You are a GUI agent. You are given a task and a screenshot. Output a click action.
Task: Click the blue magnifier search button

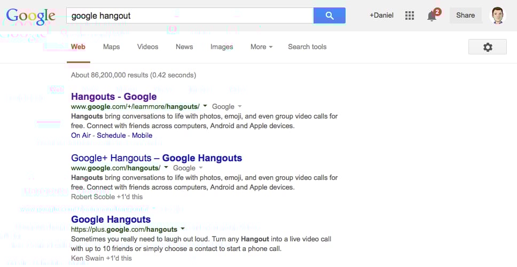click(330, 15)
